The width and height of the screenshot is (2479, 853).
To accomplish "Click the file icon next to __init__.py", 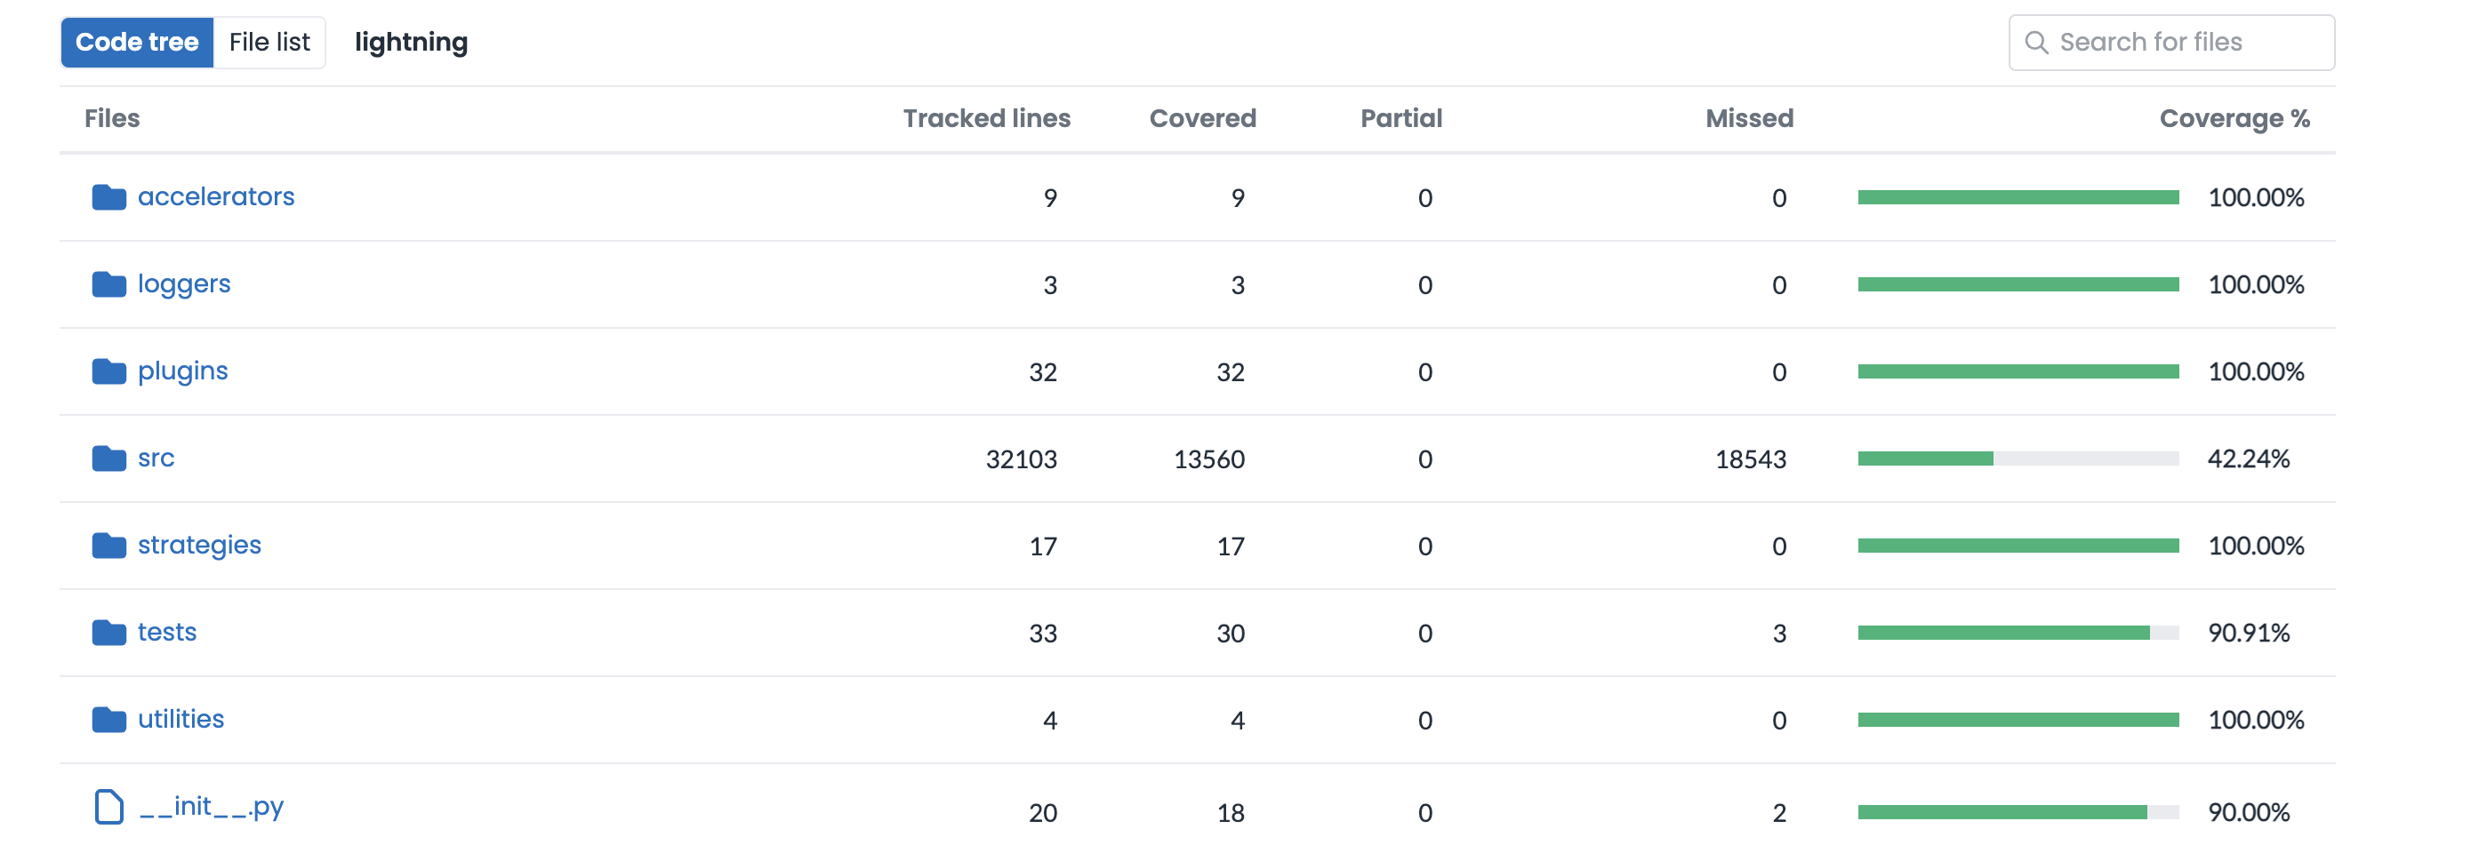I will coord(108,807).
